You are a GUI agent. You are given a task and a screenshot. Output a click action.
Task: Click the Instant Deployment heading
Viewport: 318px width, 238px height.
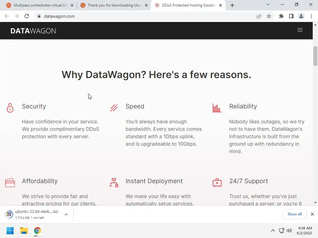154,181
